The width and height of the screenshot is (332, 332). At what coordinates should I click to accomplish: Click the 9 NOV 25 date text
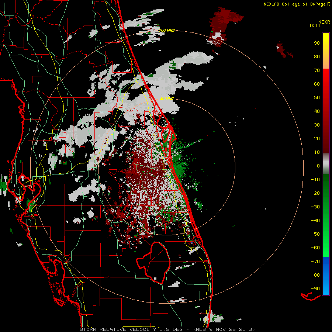point(223,329)
